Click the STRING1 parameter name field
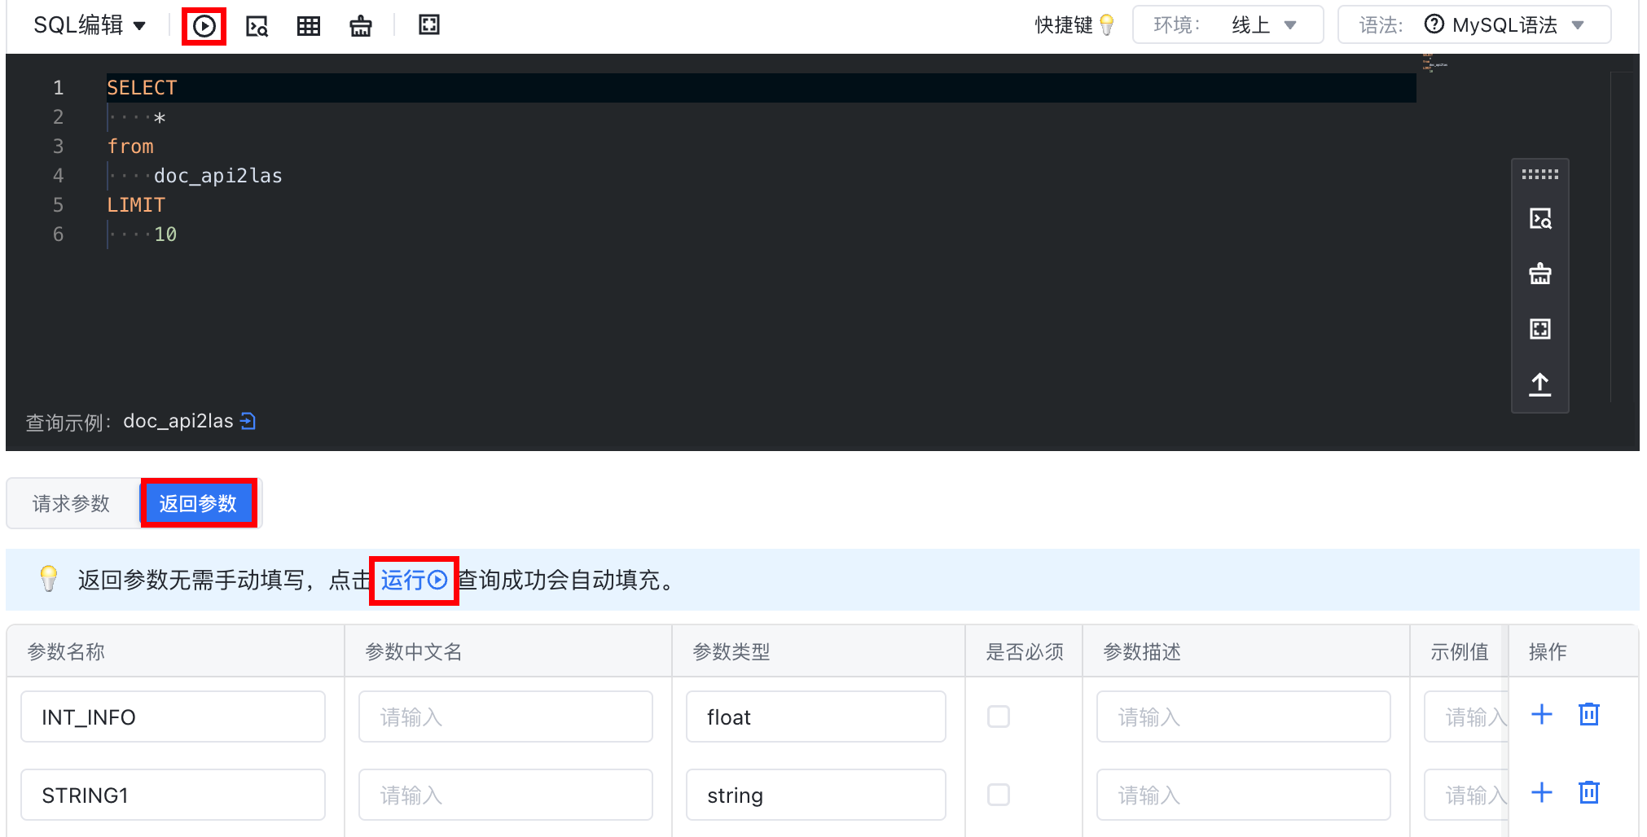Screen dimensions: 1647x837 [173, 795]
